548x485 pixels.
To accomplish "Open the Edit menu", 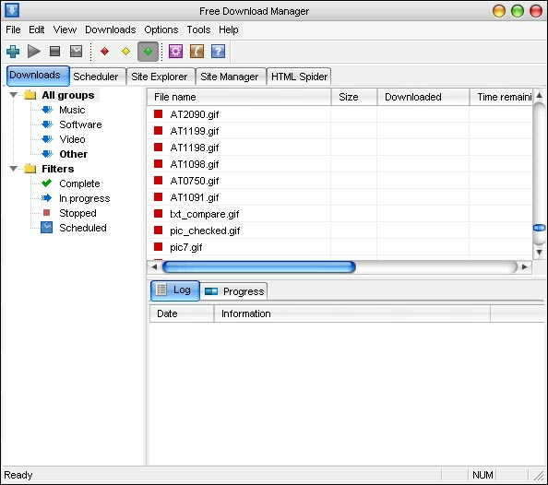I will pyautogui.click(x=36, y=30).
